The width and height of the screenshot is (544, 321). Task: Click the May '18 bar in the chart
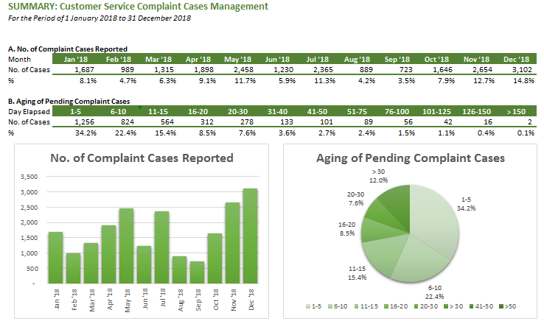click(127, 246)
